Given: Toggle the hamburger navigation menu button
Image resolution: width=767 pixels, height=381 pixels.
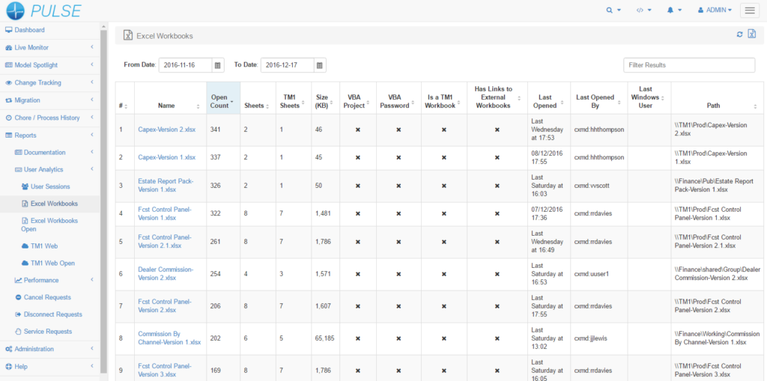Looking at the screenshot, I should tap(749, 10).
